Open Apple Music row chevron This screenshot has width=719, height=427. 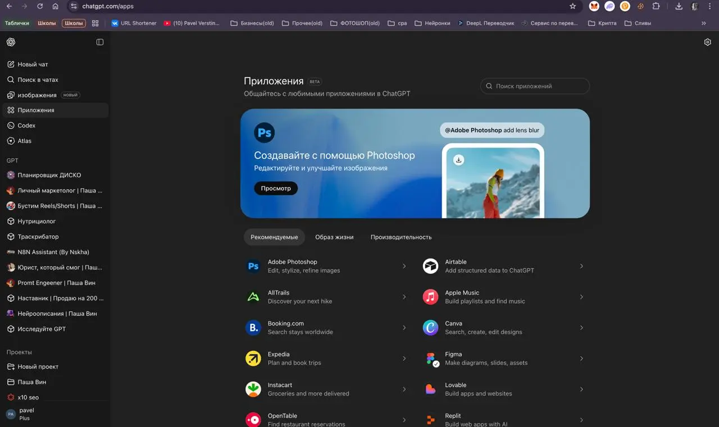coord(581,297)
